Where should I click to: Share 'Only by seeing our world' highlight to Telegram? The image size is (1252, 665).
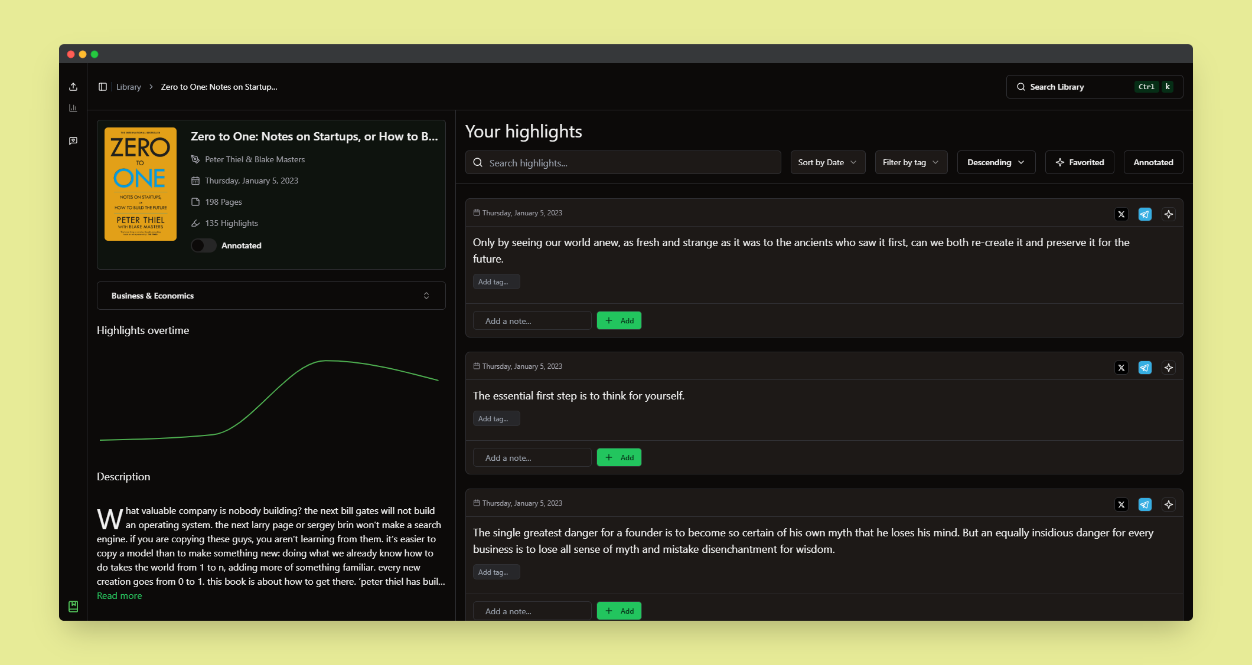1145,214
